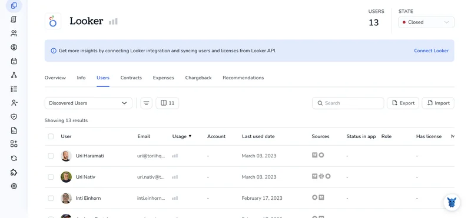
Task: Open the gear settings icon in sidebar
Action: (x=14, y=186)
